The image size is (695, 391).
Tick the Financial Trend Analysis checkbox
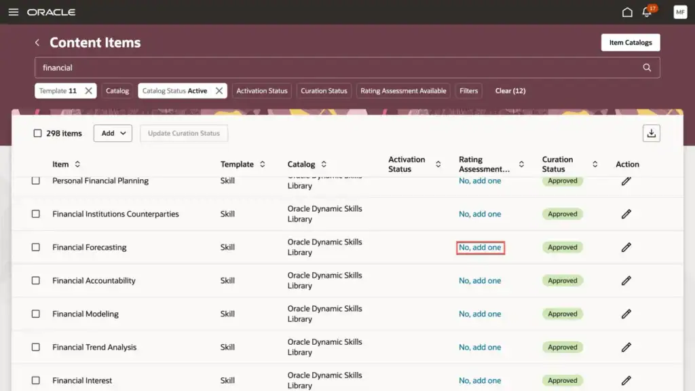36,347
